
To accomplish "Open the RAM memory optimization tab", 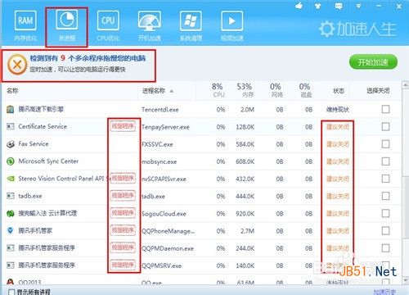I will coord(25,26).
